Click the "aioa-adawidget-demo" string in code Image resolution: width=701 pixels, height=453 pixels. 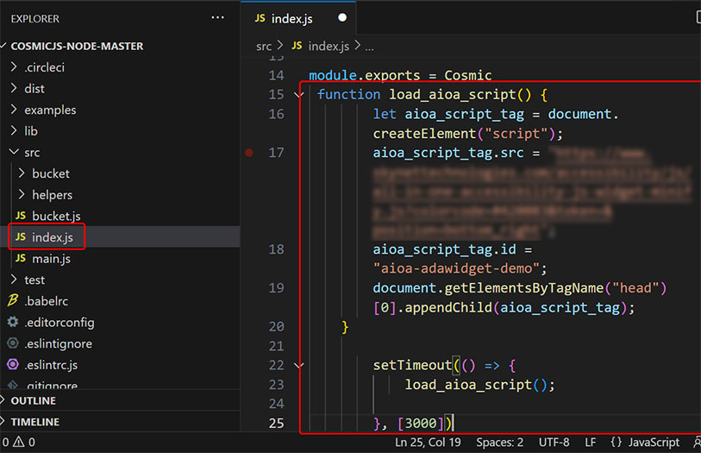(457, 268)
